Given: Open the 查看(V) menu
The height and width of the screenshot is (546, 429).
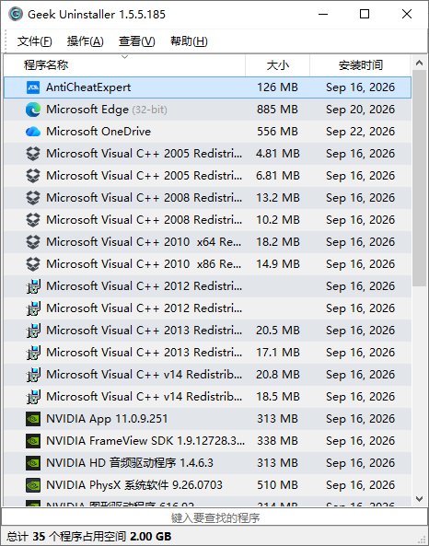Looking at the screenshot, I should click(137, 41).
